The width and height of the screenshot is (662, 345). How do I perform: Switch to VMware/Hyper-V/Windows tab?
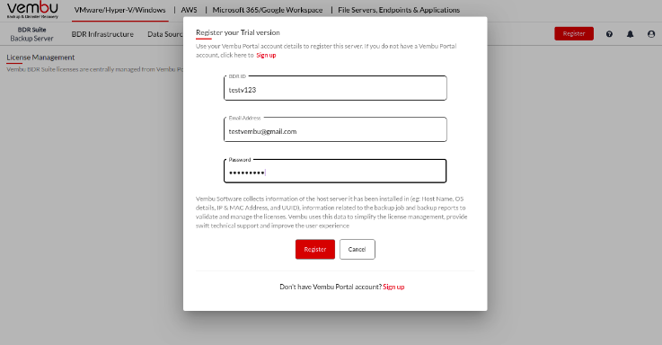pyautogui.click(x=119, y=10)
